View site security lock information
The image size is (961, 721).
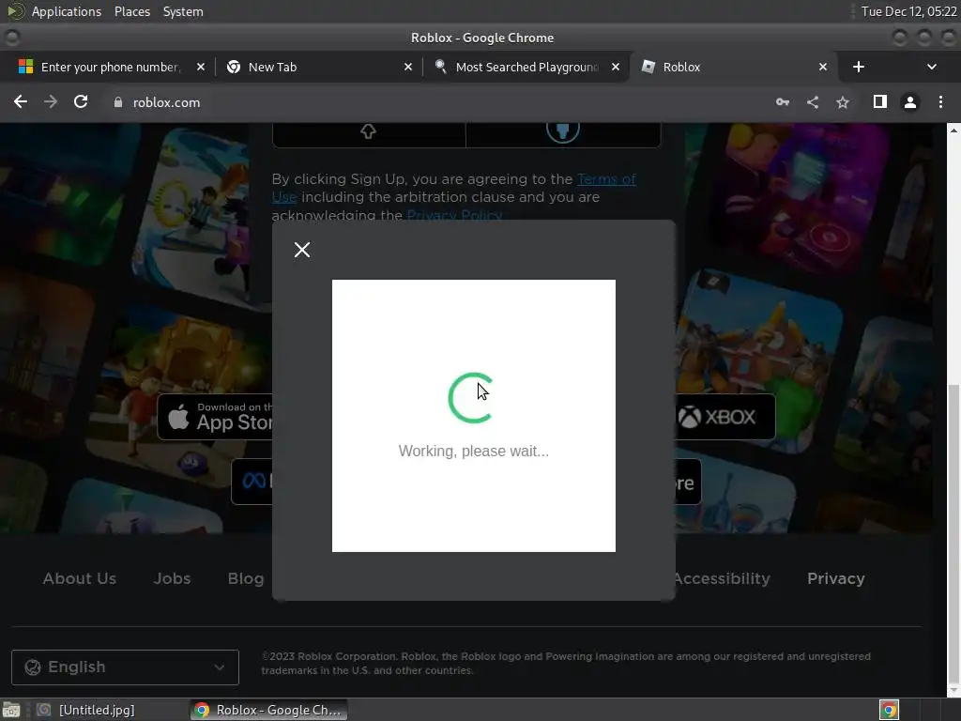pos(118,102)
